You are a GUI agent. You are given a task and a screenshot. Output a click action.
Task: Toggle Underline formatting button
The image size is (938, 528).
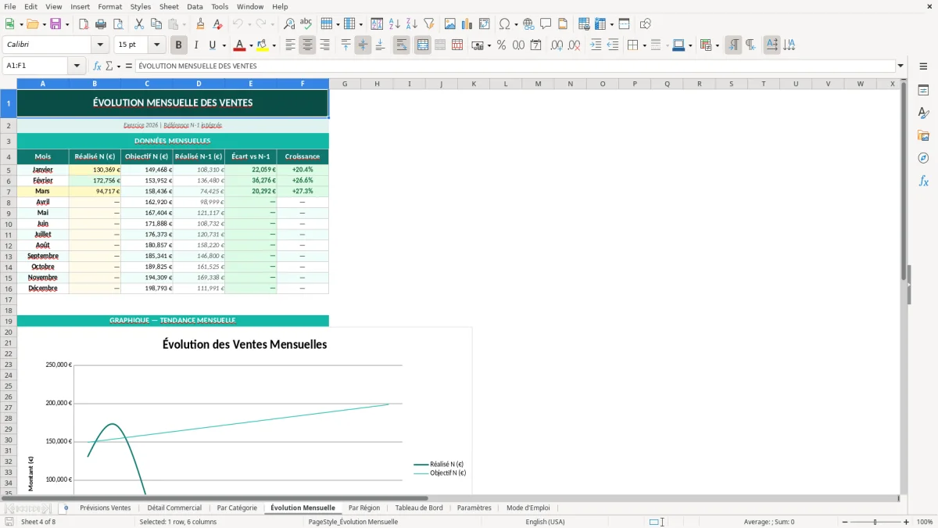point(212,45)
